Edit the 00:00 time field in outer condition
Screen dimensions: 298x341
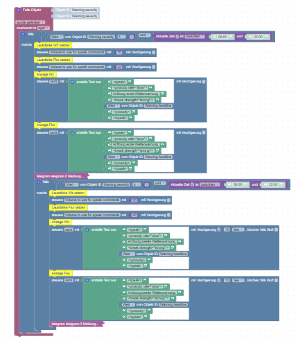(222, 37)
